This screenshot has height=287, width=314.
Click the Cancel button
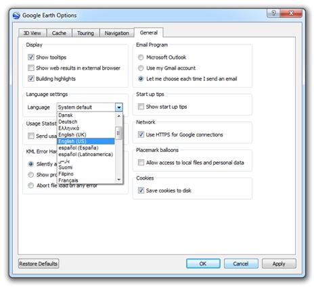241,263
